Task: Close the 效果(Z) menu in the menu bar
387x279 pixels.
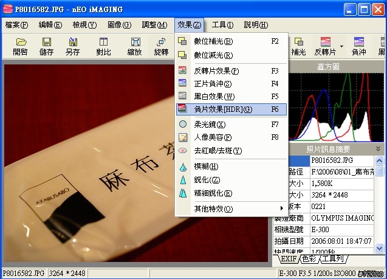Action: (x=190, y=25)
